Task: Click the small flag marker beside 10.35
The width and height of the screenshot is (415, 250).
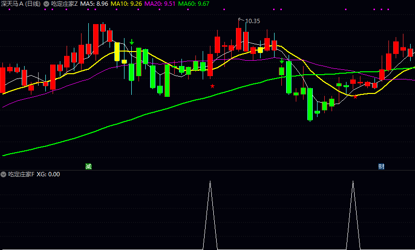Action: [x=241, y=19]
